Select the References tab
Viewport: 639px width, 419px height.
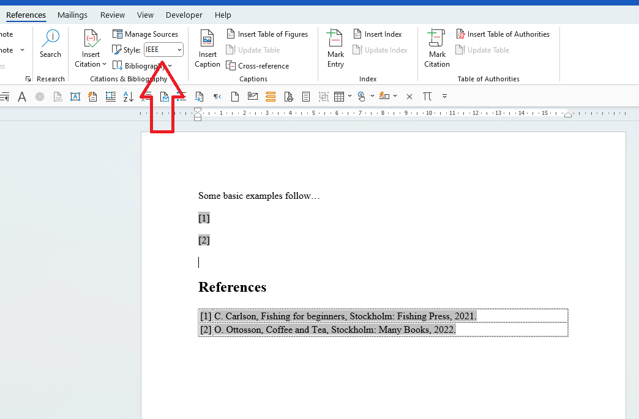click(x=26, y=15)
